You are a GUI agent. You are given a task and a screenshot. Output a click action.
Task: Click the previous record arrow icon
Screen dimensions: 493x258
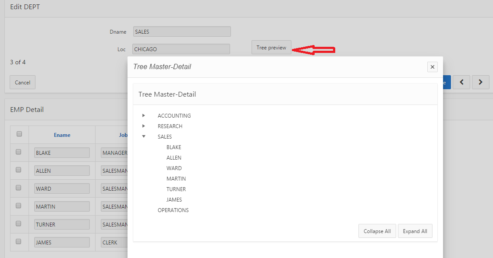coord(461,82)
